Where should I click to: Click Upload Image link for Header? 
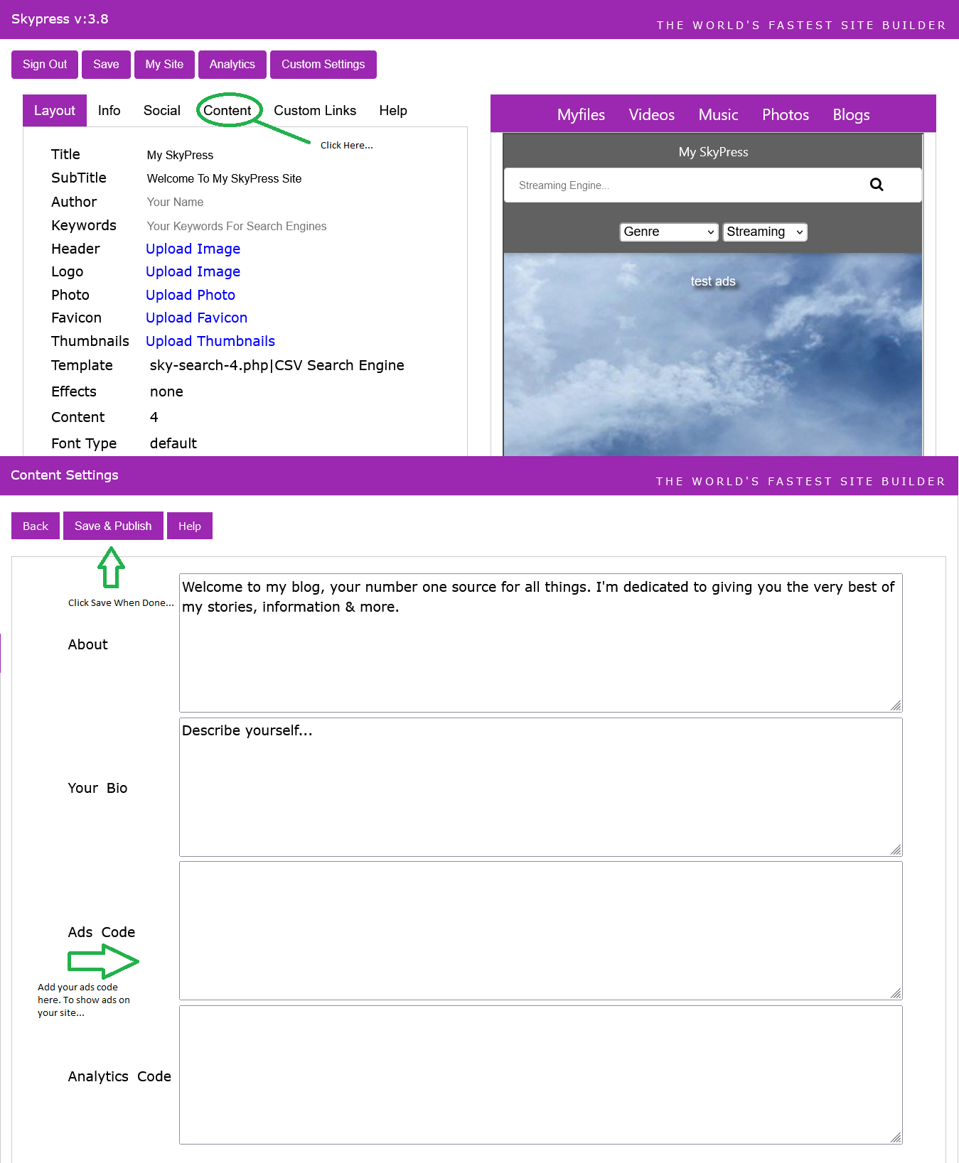pos(193,249)
